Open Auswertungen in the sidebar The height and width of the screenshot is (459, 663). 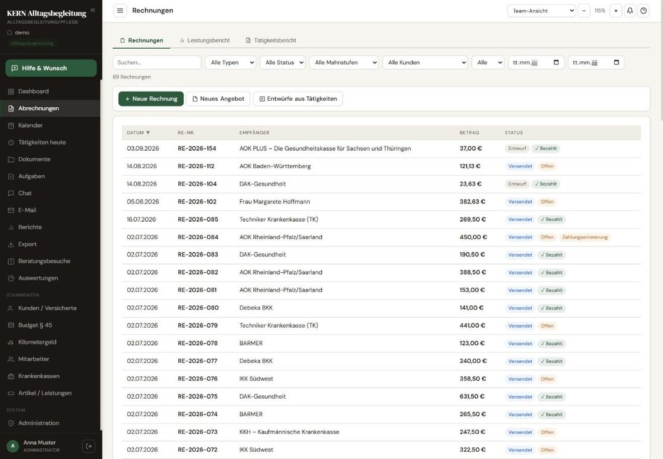pyautogui.click(x=50, y=278)
